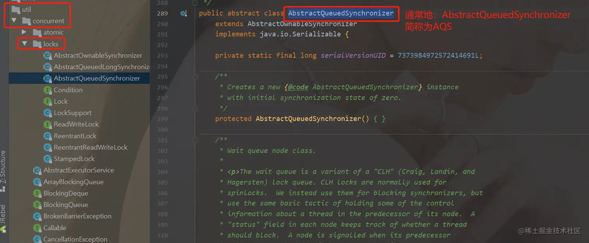
Task: Open the StampedLock file
Action: [x=74, y=159]
